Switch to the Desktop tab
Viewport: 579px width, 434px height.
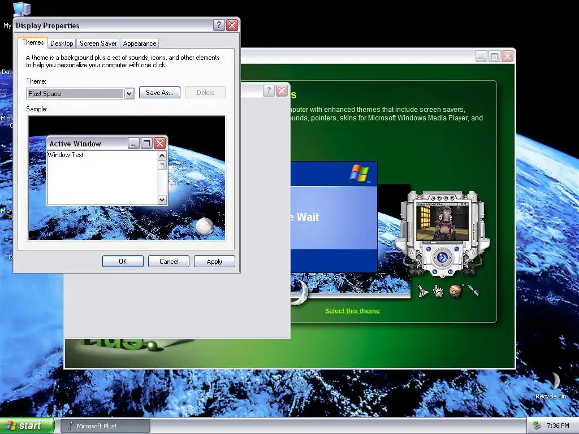tap(62, 43)
